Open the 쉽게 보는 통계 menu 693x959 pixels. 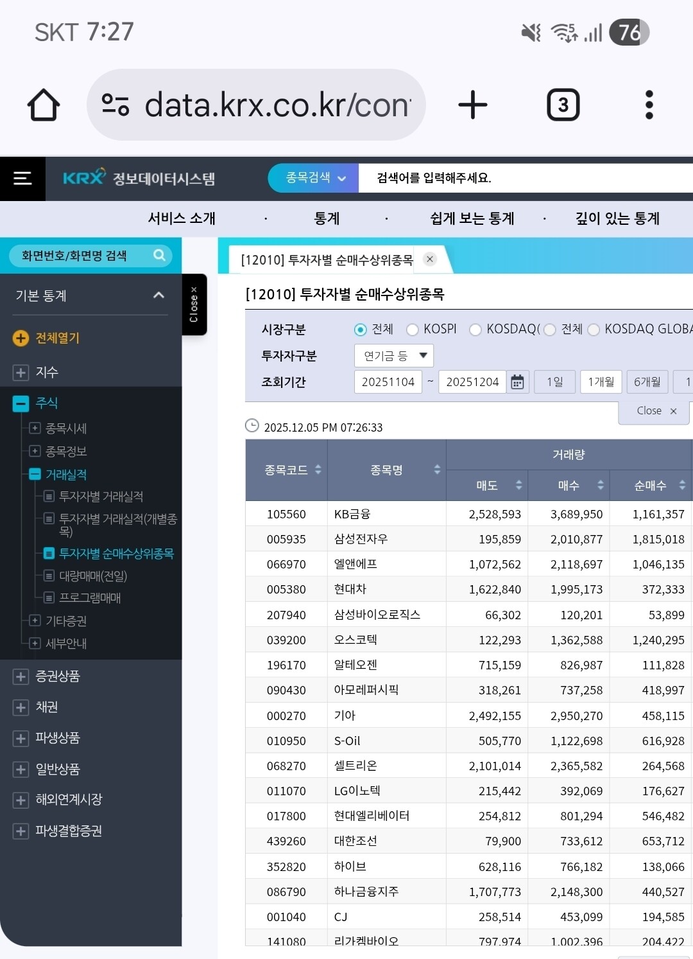click(472, 218)
